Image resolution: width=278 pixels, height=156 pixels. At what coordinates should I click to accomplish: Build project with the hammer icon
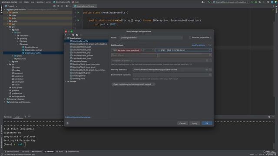click(209, 2)
